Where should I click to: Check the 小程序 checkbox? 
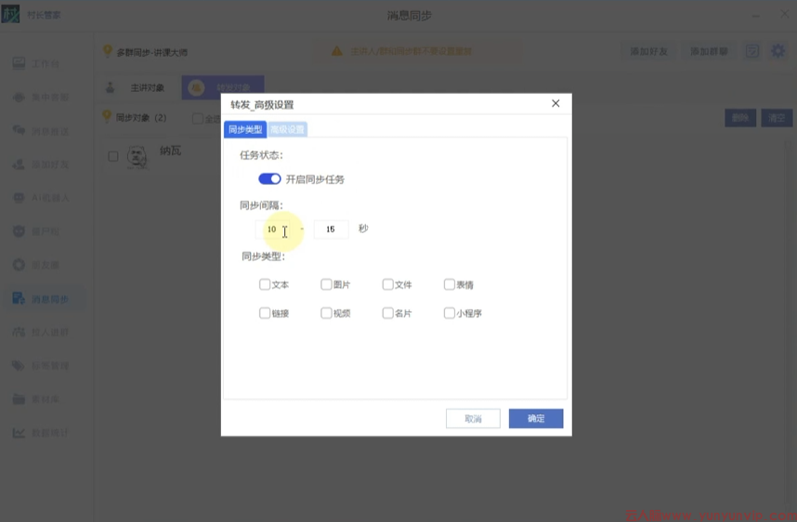(x=450, y=313)
